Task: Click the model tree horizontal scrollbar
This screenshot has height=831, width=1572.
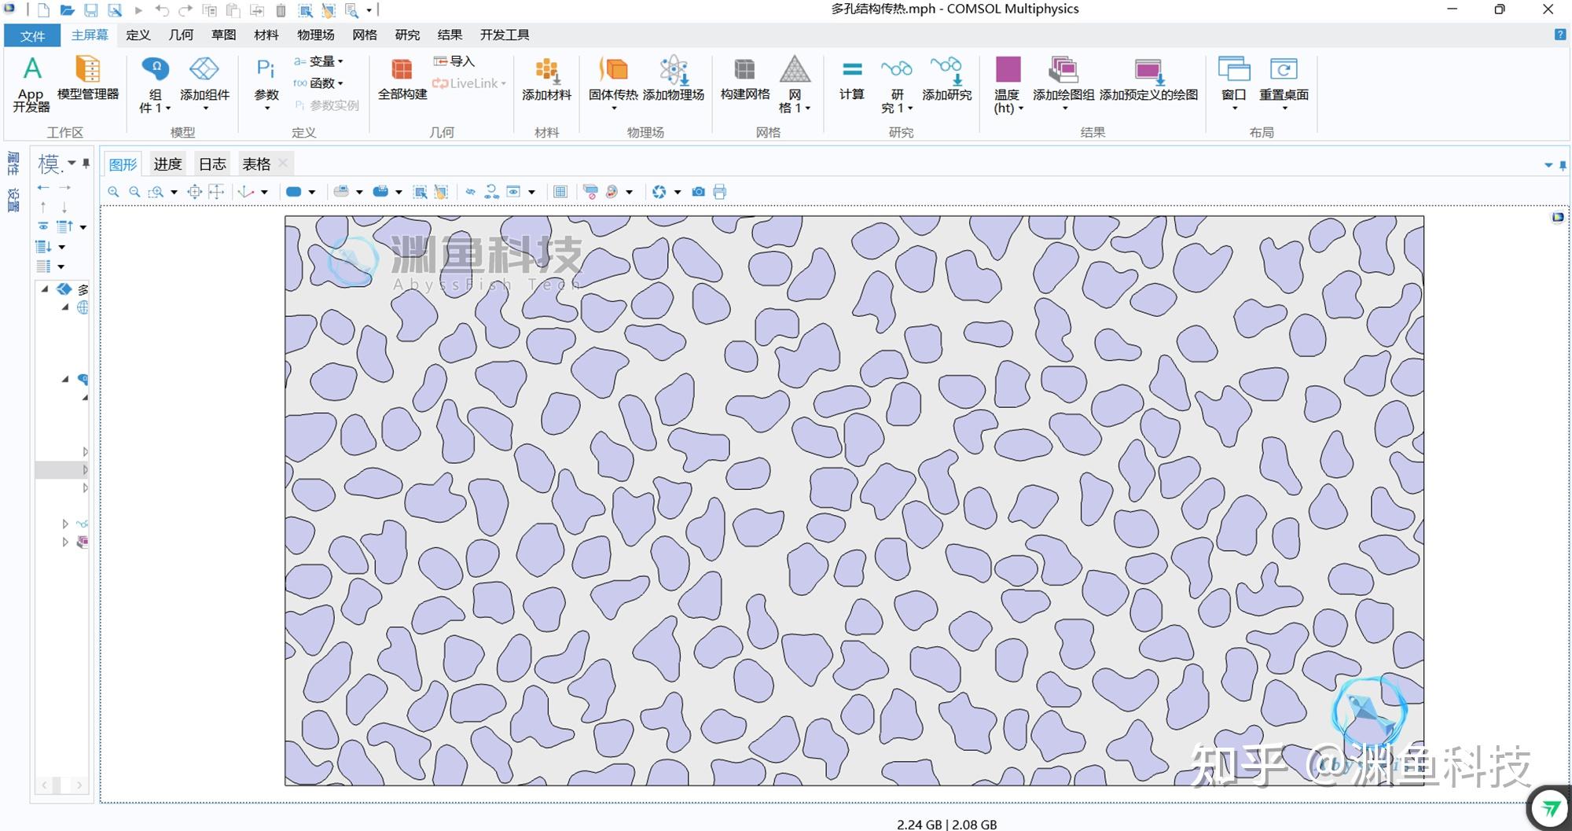Action: pyautogui.click(x=57, y=785)
